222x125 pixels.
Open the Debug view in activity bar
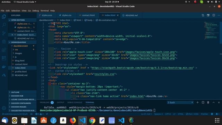4,42
